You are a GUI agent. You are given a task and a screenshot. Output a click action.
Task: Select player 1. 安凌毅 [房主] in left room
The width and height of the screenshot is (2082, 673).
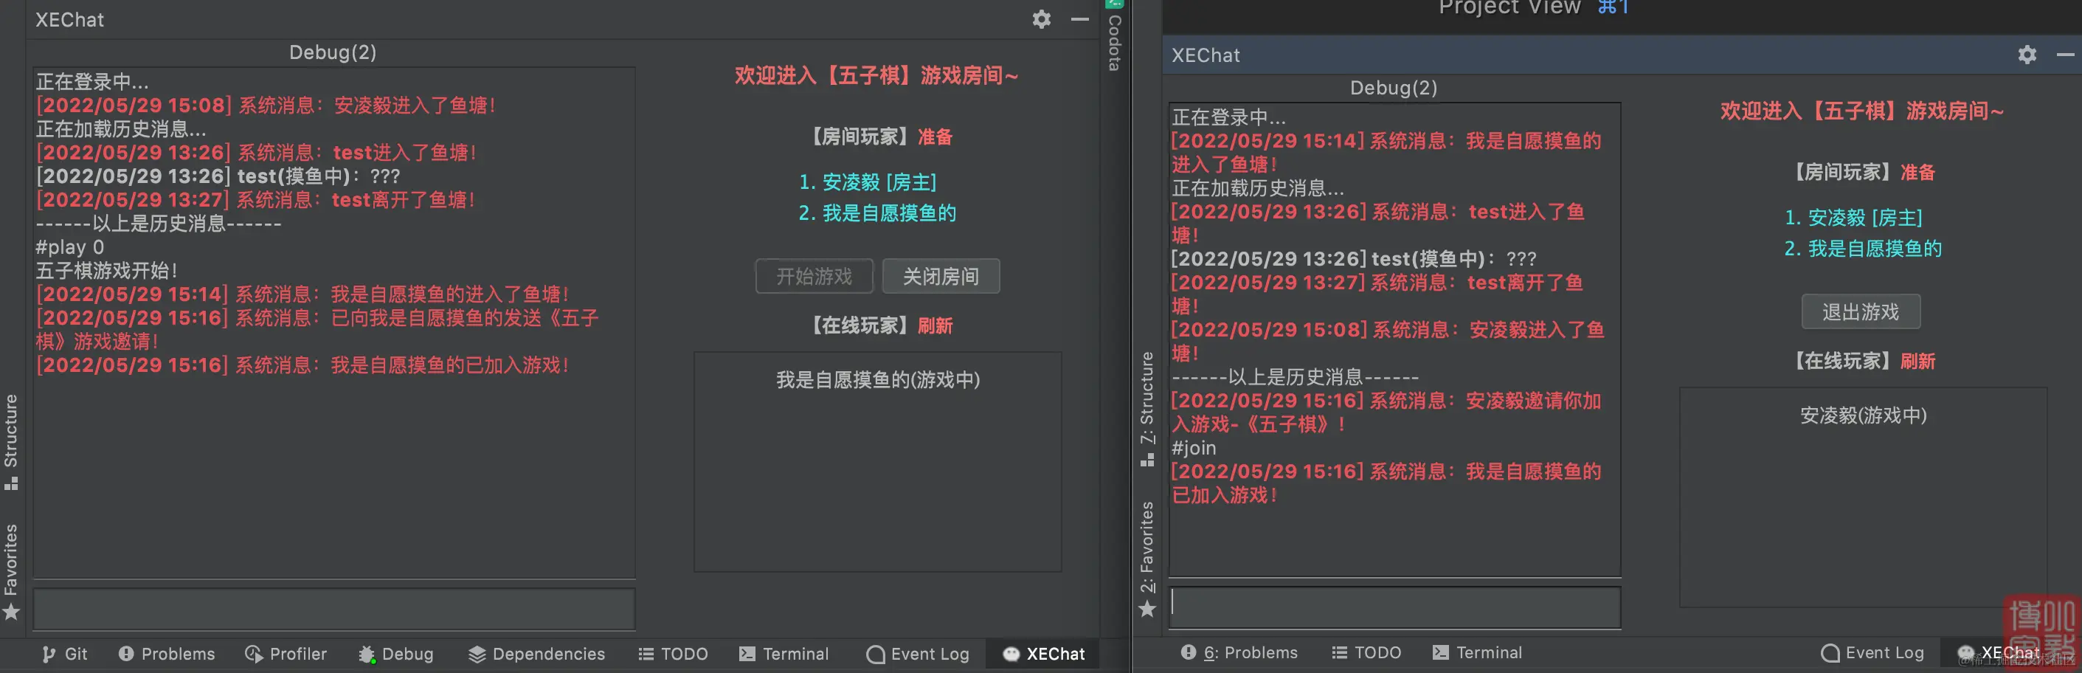867,182
